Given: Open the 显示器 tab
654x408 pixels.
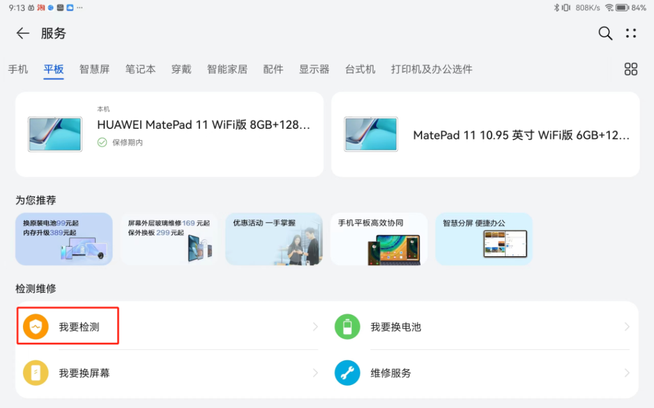Looking at the screenshot, I should 314,69.
